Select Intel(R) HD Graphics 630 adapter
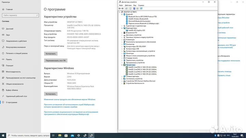This screenshot has width=246, height=138. pos(137,30)
